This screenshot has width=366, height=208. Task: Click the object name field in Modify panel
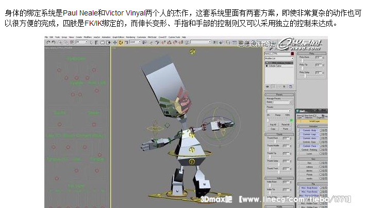pos(277,54)
